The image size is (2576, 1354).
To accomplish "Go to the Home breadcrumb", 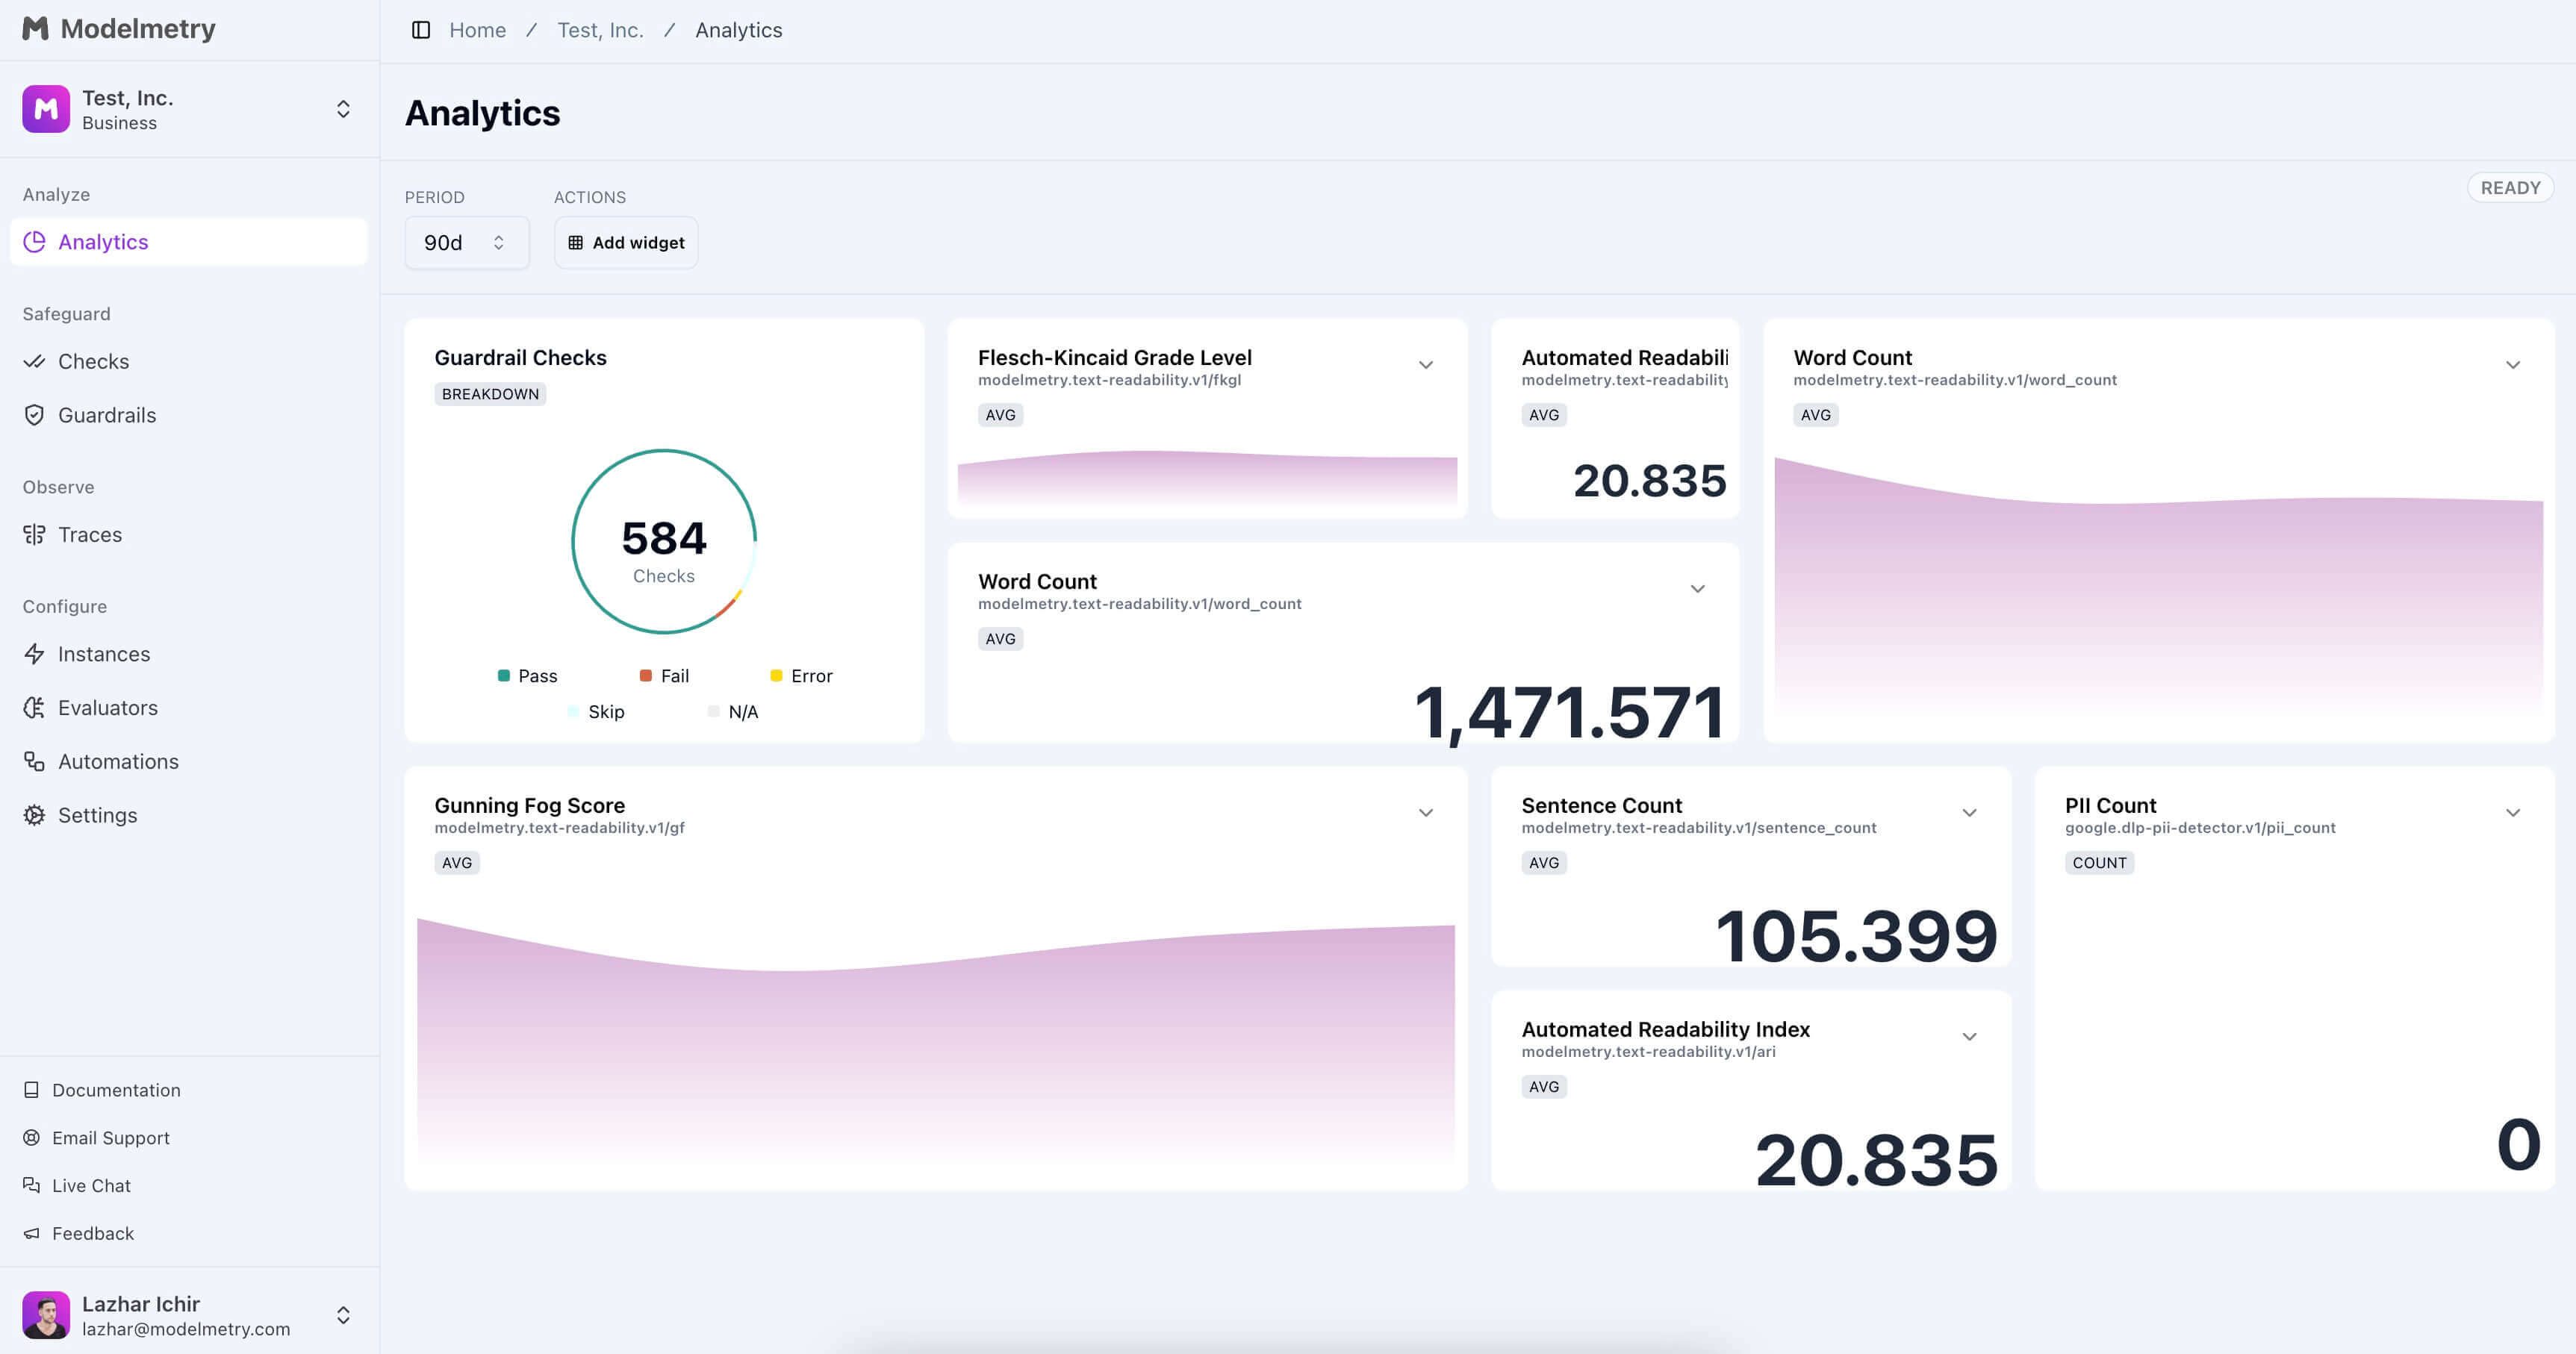I will click(x=477, y=30).
